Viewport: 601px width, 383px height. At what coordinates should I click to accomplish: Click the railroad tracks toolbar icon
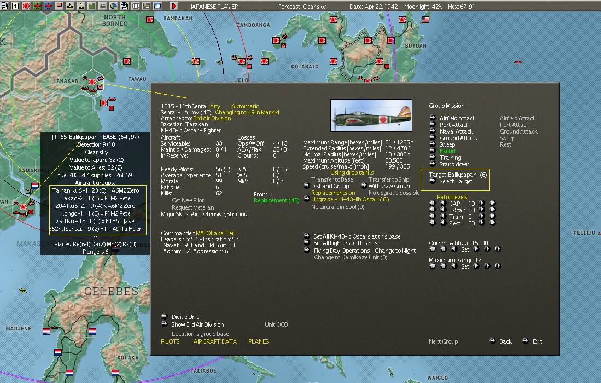[147, 6]
